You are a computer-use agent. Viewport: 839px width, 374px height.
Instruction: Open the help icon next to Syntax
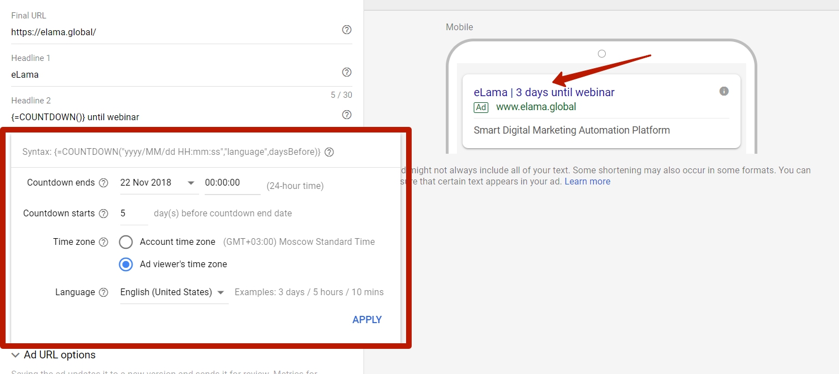329,152
